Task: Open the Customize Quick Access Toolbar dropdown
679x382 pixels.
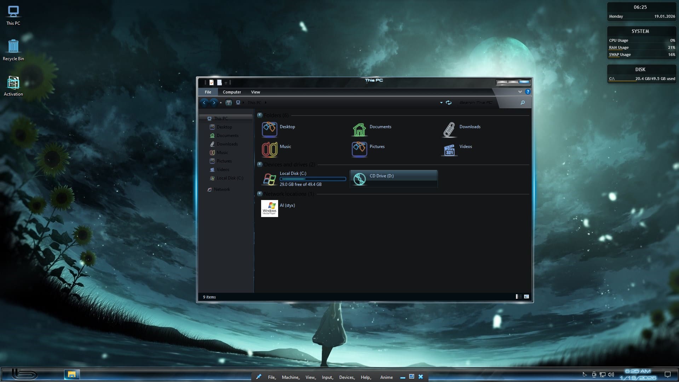Action: point(226,83)
